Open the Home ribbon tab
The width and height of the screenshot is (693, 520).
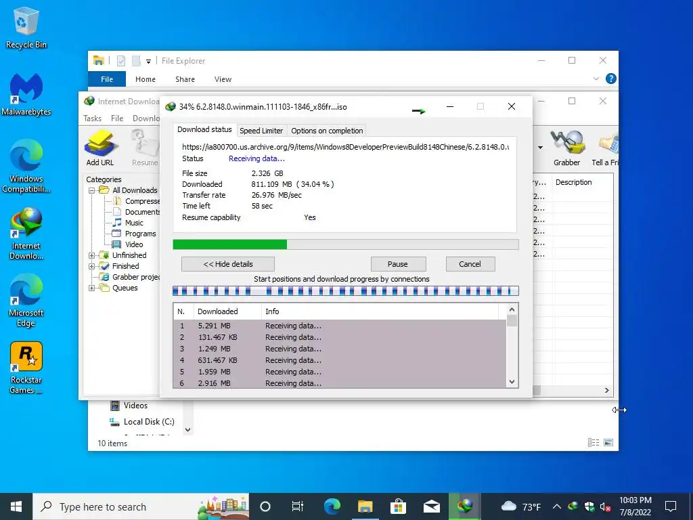pyautogui.click(x=146, y=79)
